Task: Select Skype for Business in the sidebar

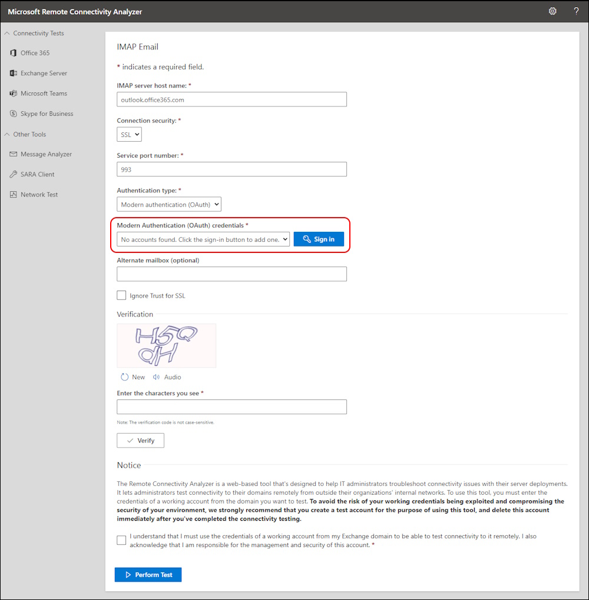Action: click(47, 114)
